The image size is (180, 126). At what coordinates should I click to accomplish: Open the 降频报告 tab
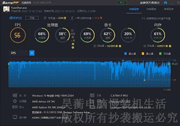tap(169, 9)
